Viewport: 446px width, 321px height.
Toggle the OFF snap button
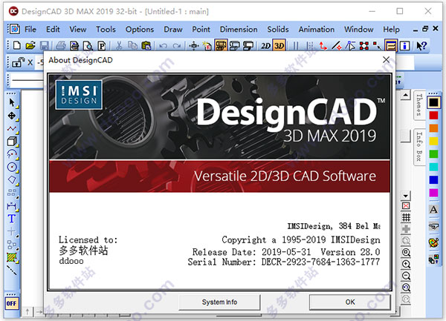pos(11,303)
